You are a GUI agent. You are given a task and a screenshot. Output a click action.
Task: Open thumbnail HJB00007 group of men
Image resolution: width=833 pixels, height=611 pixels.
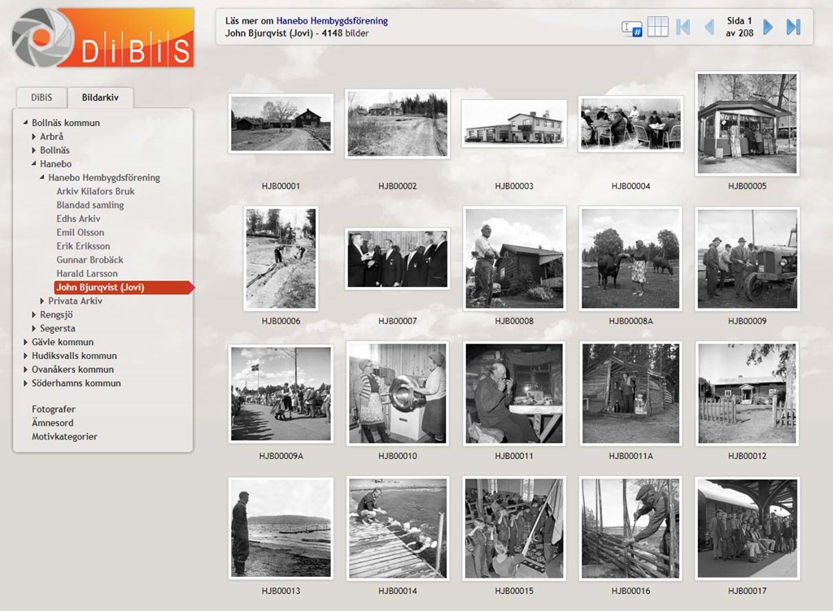click(x=397, y=259)
